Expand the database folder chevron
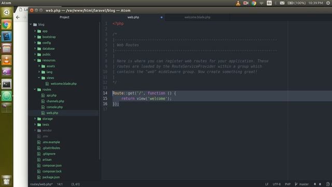This screenshot has width=332, height=187. click(35, 48)
